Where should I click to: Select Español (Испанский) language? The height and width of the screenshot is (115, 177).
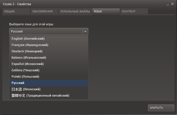pyautogui.click(x=49, y=64)
